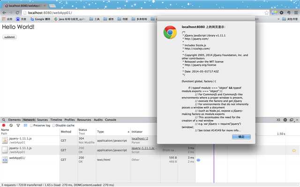This screenshot has height=187, width=300.
Task: Sort the requests by the Type column
Action: pos(100,132)
